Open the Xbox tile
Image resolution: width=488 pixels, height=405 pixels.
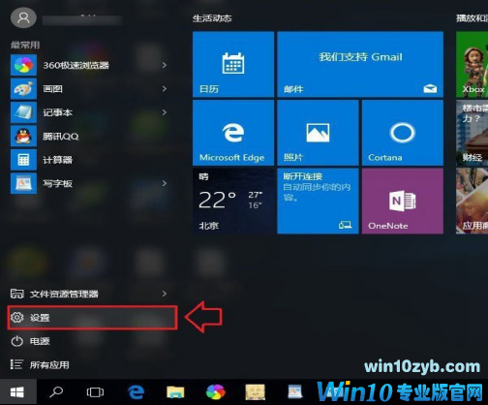pos(472,64)
